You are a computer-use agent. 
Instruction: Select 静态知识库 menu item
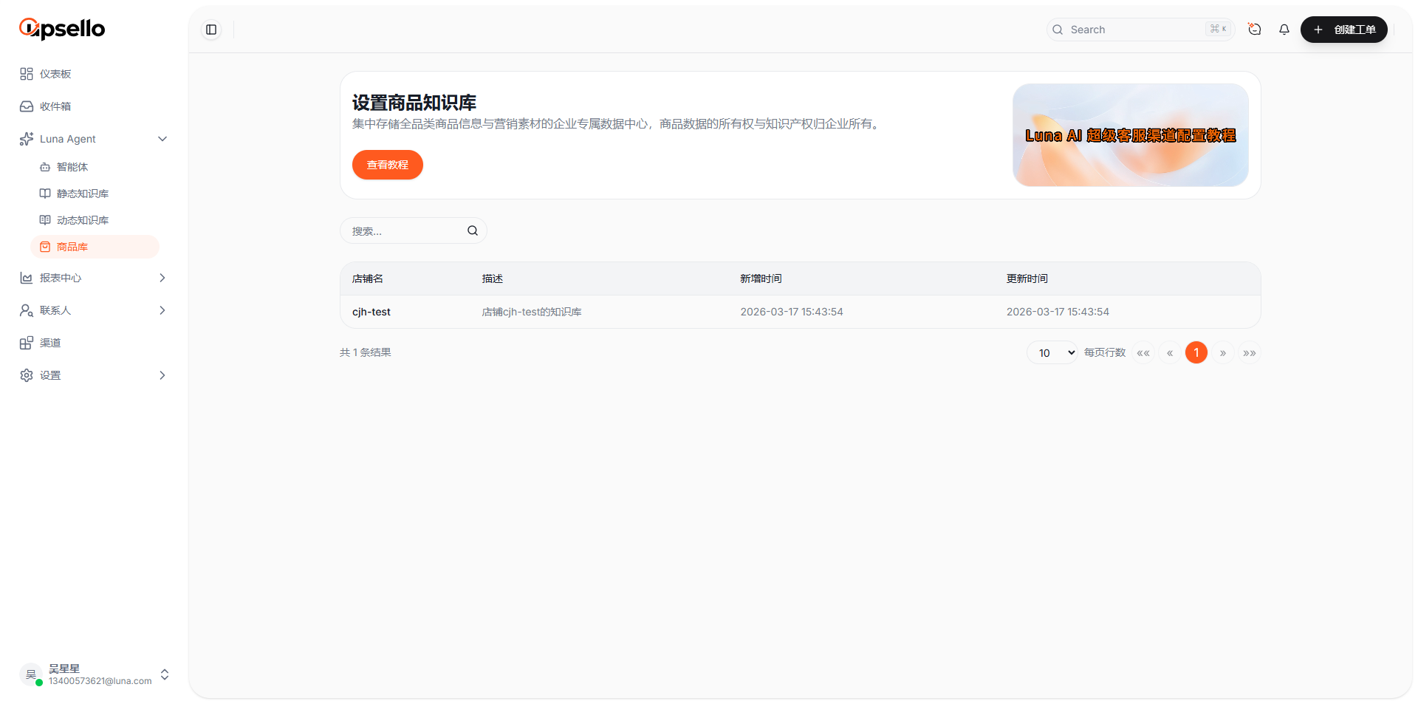click(95, 194)
